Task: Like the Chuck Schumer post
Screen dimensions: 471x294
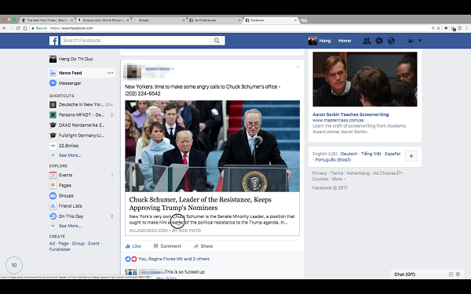Action: tap(133, 246)
